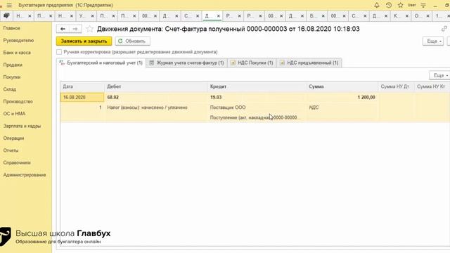Open 'Руководителю' section in sidebar
Viewport: 450px width, 253px height.
pyautogui.click(x=18, y=41)
